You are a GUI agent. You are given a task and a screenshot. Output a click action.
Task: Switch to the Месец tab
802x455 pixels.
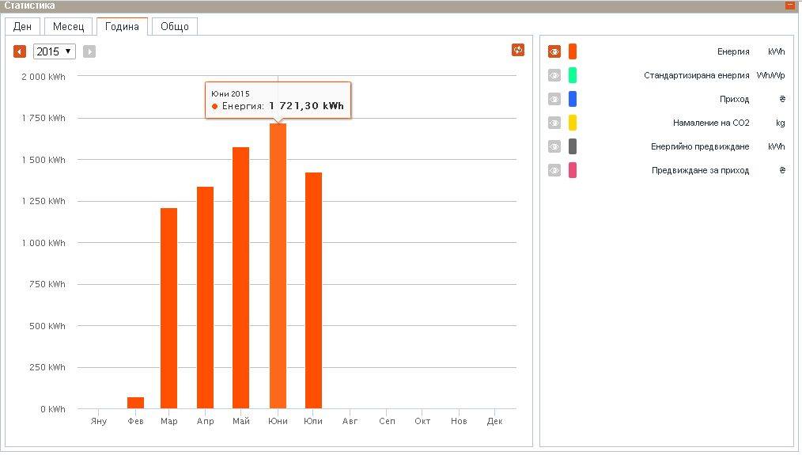tap(68, 26)
